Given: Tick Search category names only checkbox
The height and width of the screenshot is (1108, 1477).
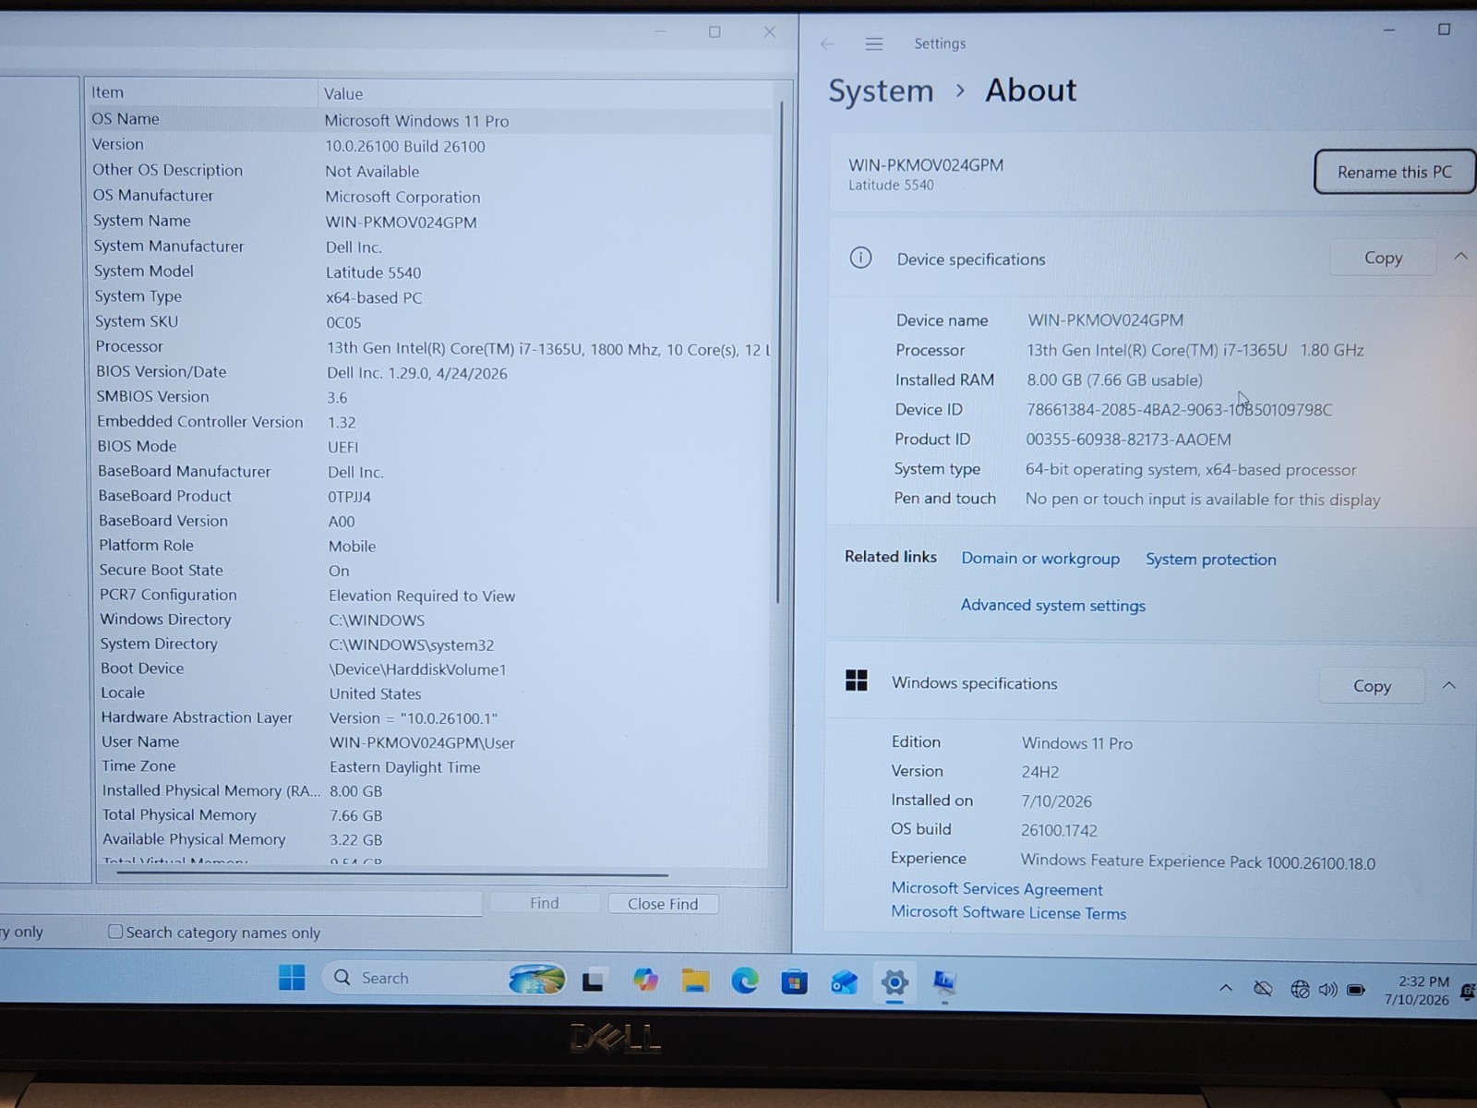Looking at the screenshot, I should pos(115,932).
